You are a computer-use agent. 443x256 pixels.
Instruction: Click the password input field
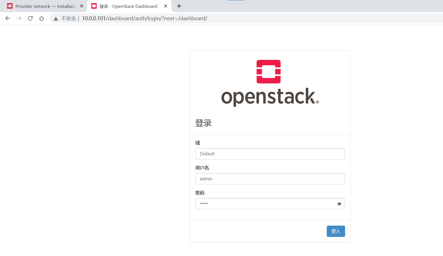[x=270, y=204]
